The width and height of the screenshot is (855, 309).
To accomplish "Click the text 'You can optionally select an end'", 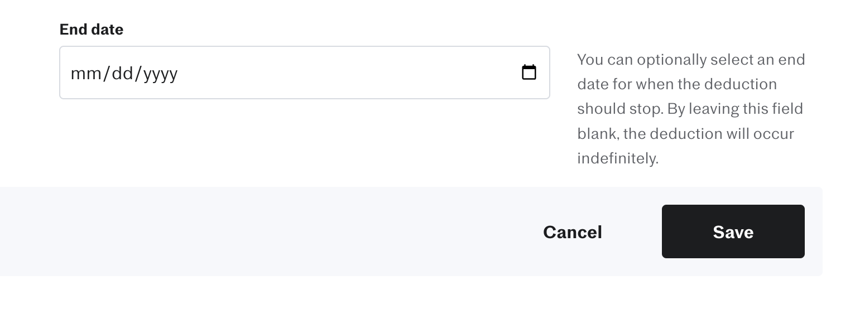I will pyautogui.click(x=691, y=60).
